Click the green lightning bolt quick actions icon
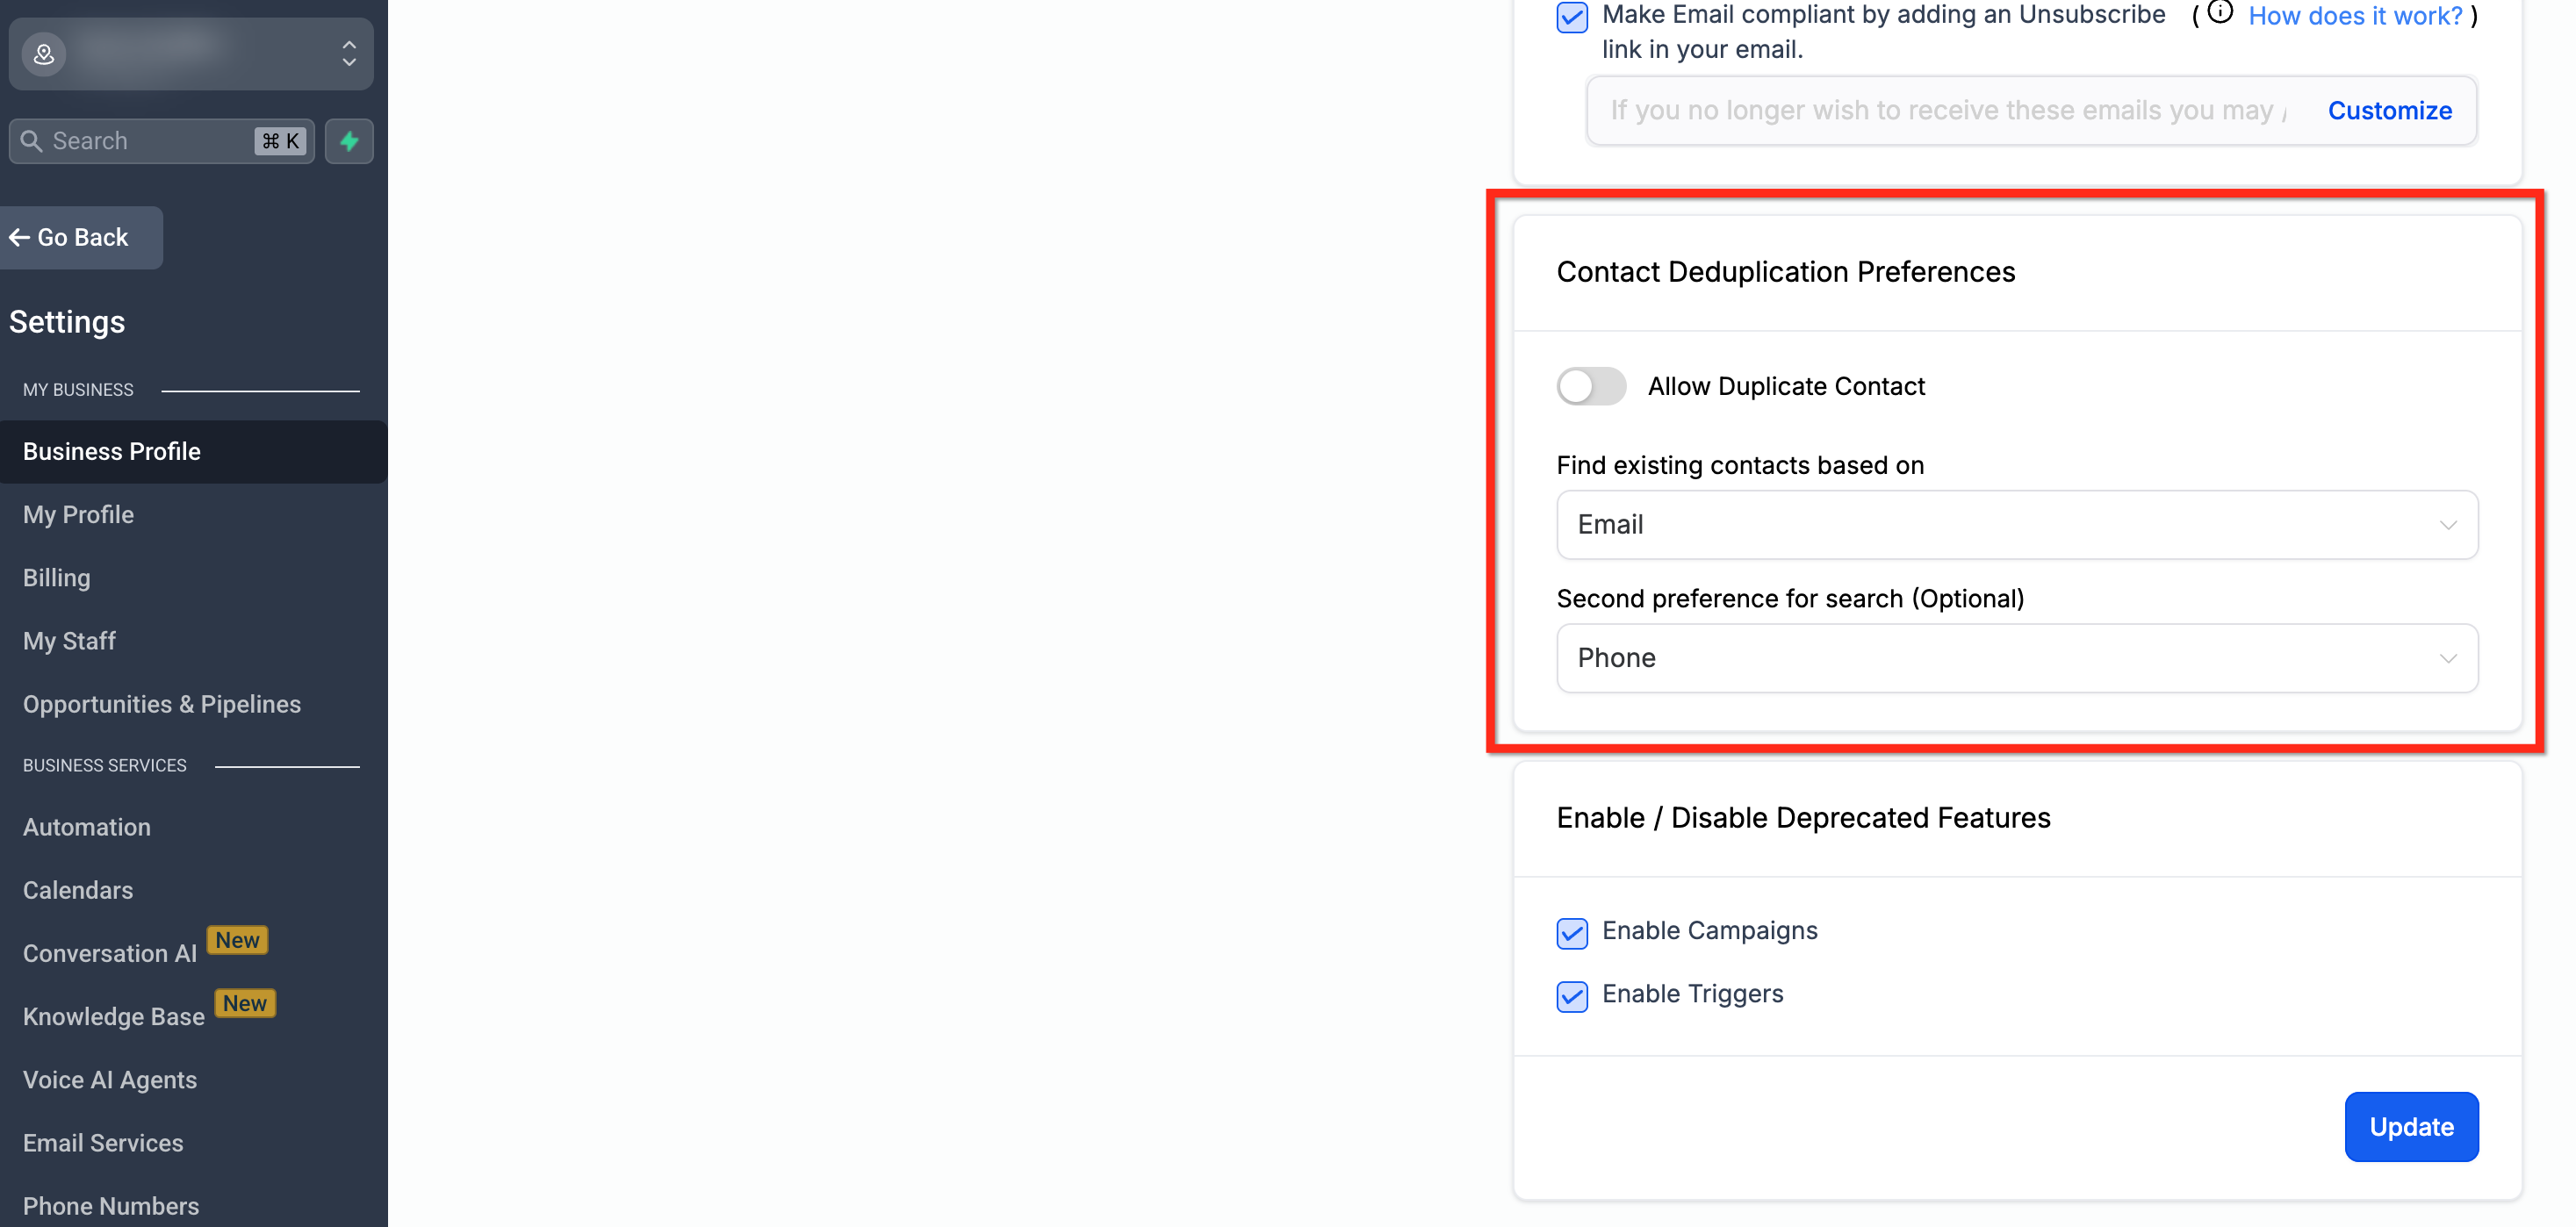The width and height of the screenshot is (2576, 1227). pos(349,141)
